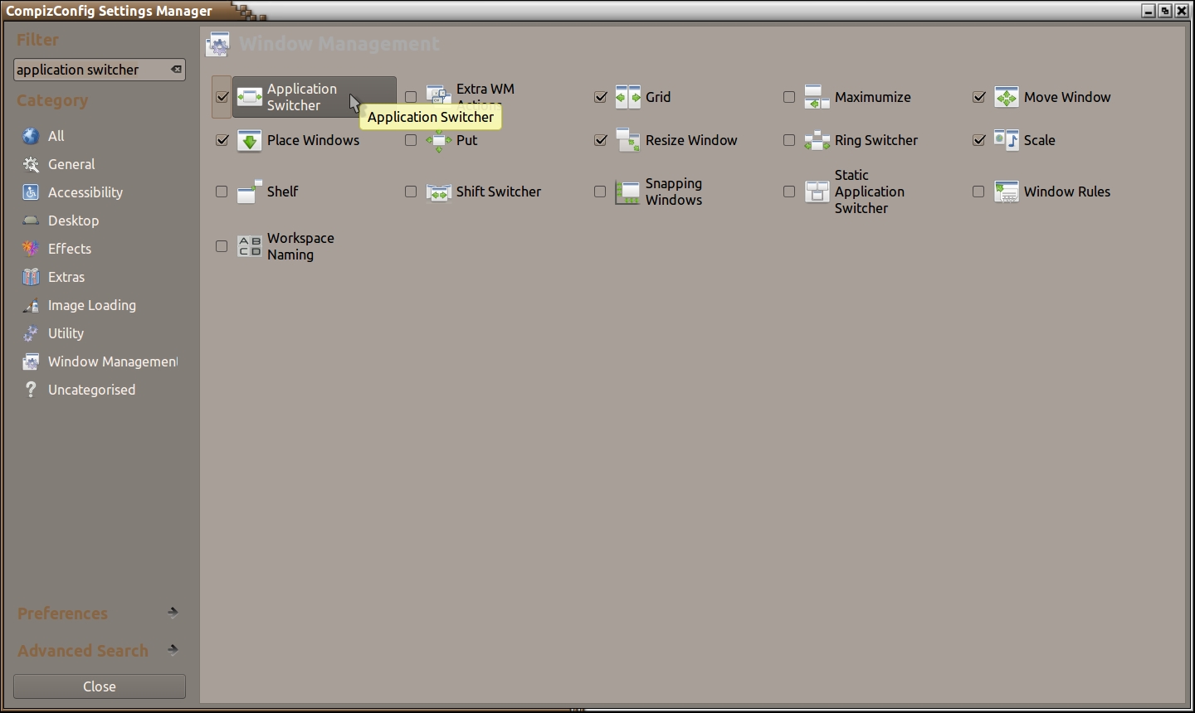
Task: Switch to the Accessibility category
Action: click(x=85, y=192)
